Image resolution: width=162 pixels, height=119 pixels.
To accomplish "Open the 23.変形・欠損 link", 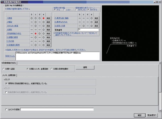I will tap(60, 26).
